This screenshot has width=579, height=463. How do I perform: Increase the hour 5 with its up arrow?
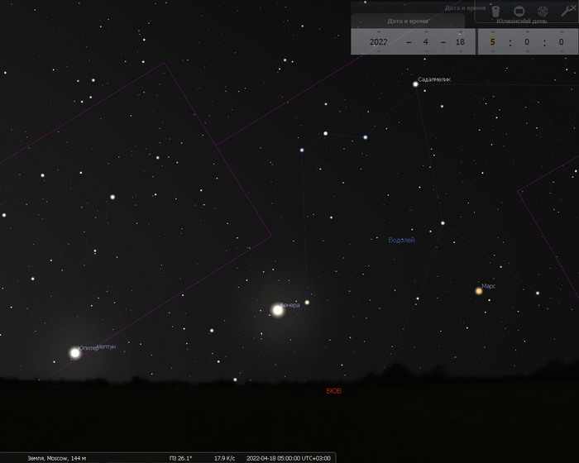point(493,32)
